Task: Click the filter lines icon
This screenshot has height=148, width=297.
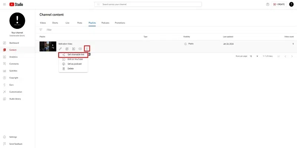Action: (x=41, y=30)
